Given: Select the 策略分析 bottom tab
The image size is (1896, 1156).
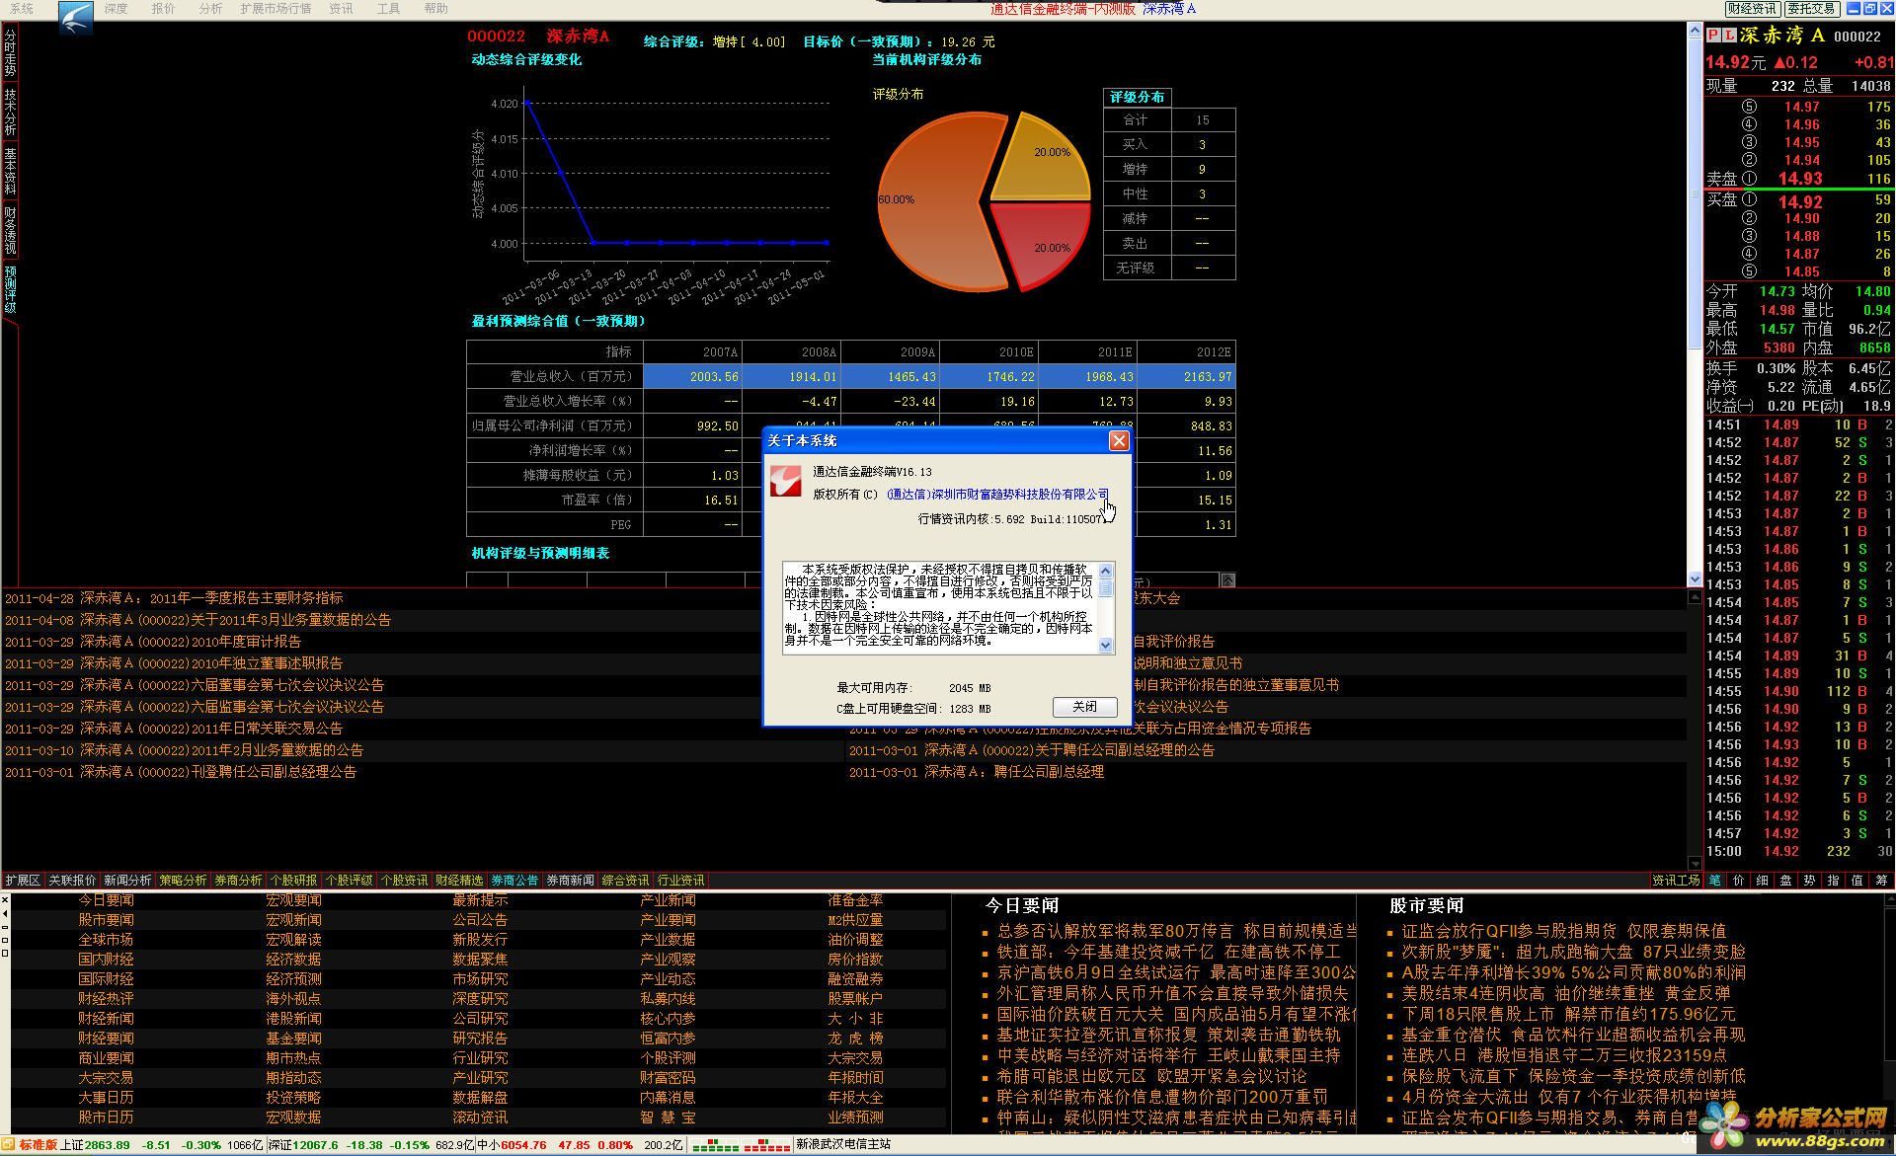Looking at the screenshot, I should click(184, 881).
